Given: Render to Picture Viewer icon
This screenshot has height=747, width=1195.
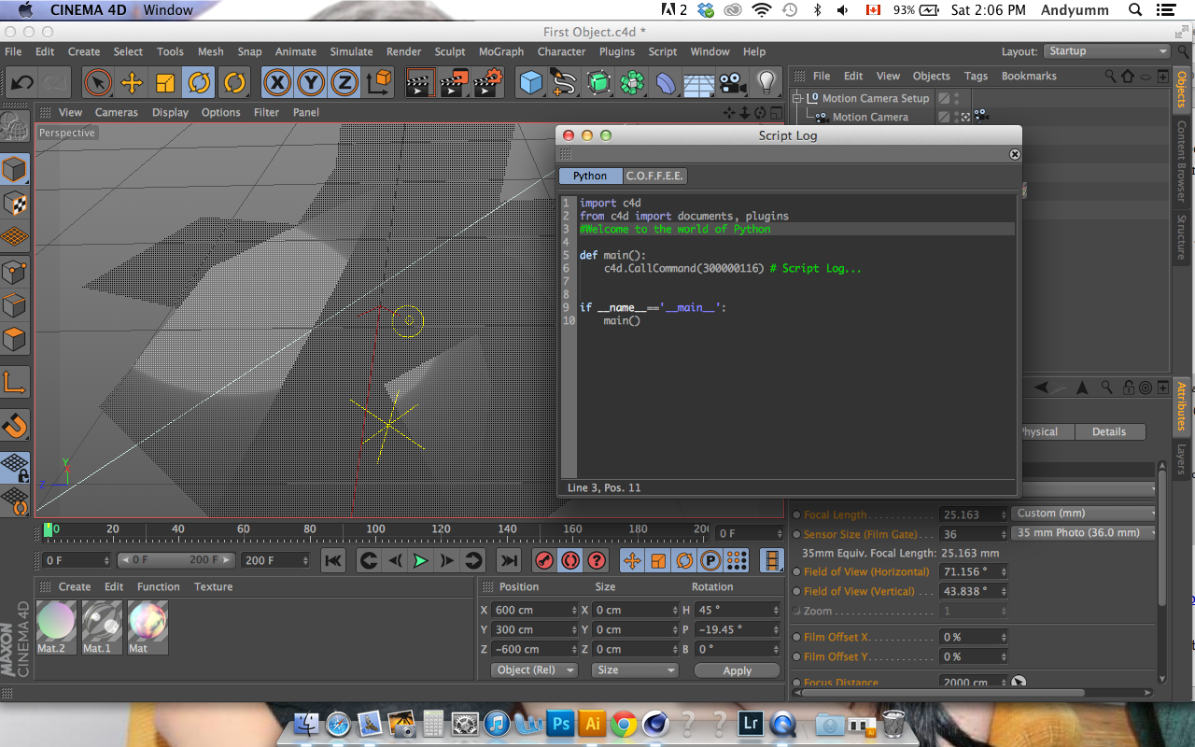Looking at the screenshot, I should (454, 82).
